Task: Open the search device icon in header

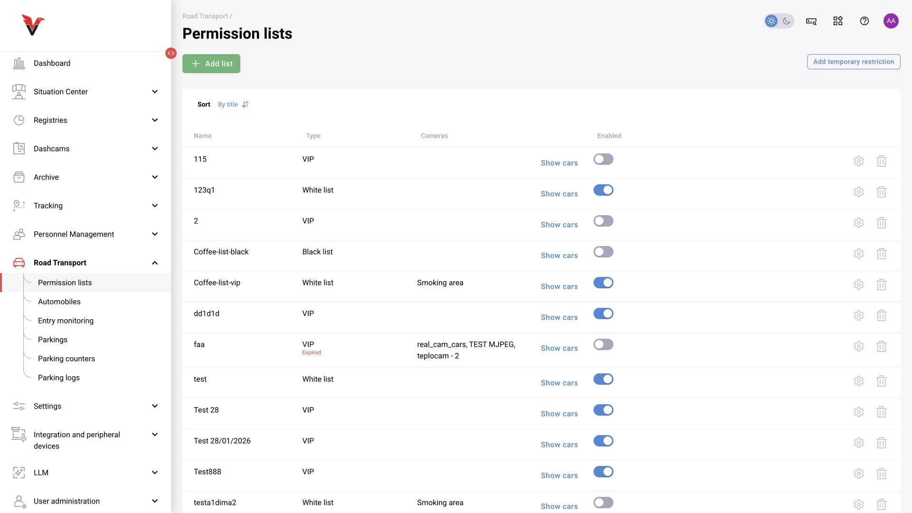Action: point(811,21)
